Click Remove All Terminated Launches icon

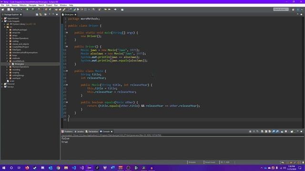point(257,132)
